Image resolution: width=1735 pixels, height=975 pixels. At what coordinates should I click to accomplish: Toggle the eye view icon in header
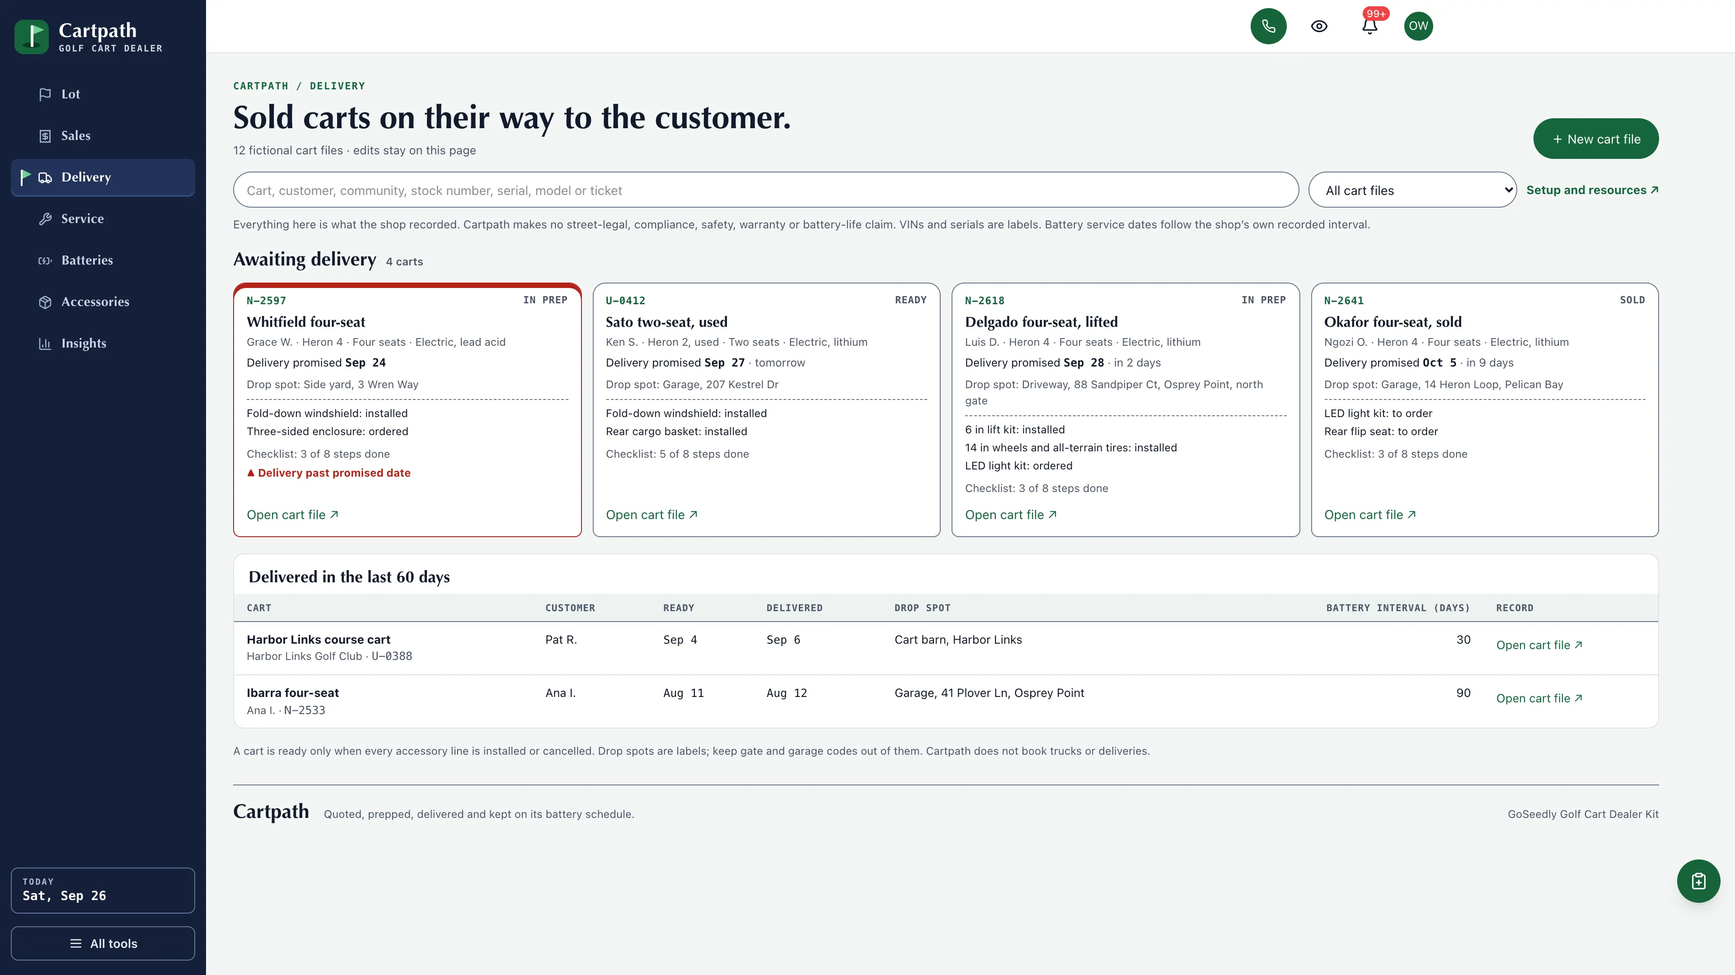[x=1319, y=26]
